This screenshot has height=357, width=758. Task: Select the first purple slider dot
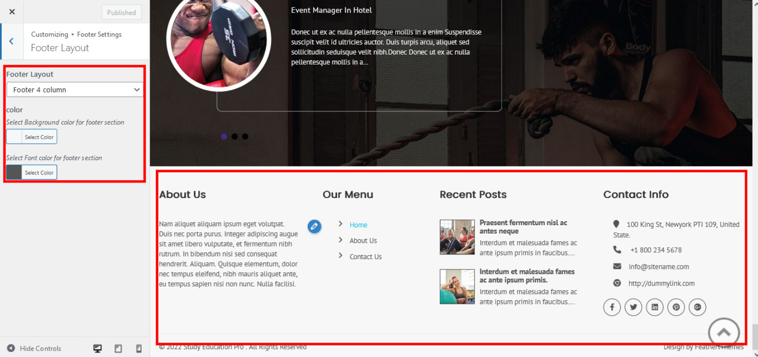tap(224, 136)
